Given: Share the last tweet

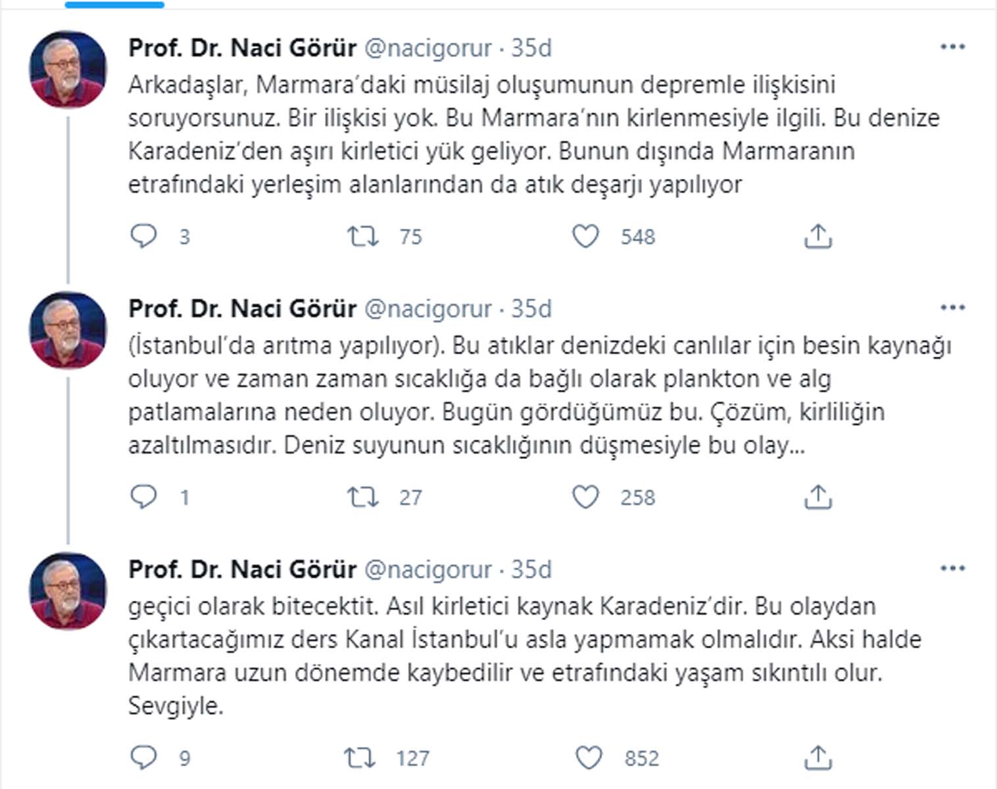Looking at the screenshot, I should point(819,758).
